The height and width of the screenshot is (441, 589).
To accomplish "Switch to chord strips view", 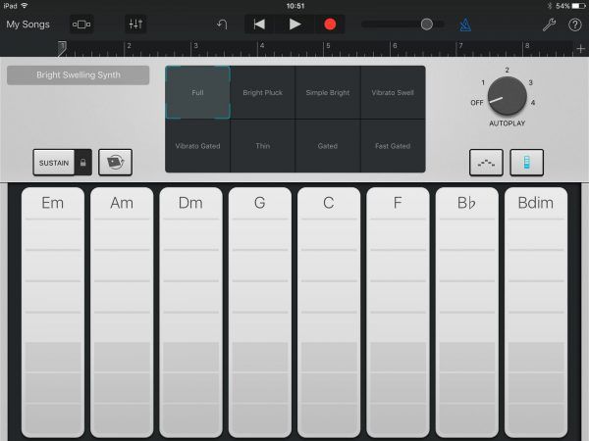I will (526, 163).
